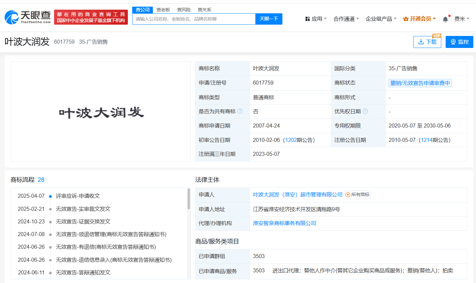Open the notification bell icon

[x=445, y=19]
